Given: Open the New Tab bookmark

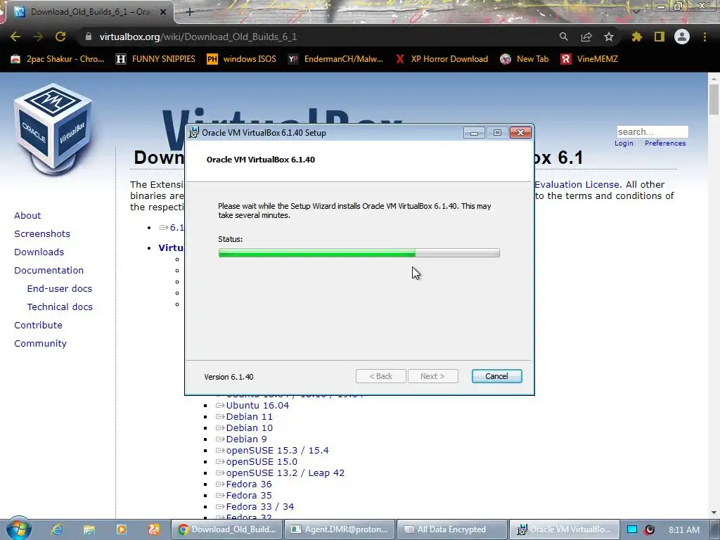Looking at the screenshot, I should point(525,59).
